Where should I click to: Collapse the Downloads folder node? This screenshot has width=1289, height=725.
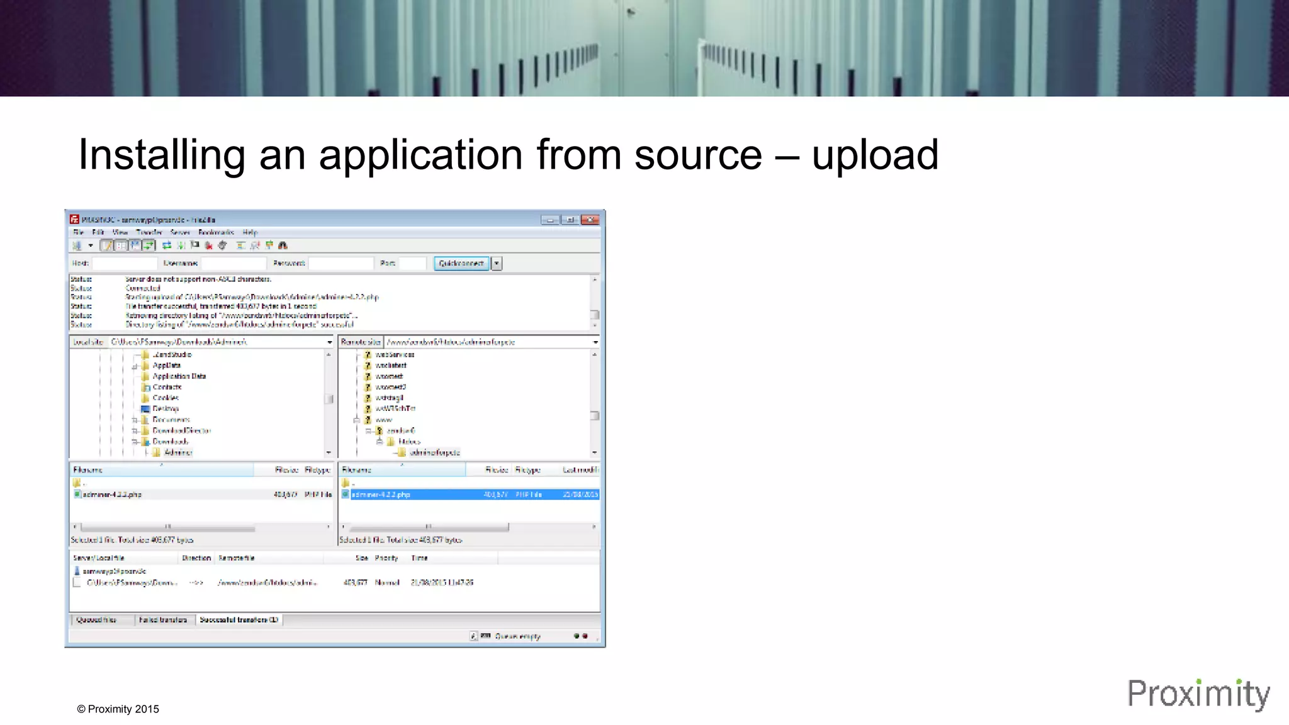pyautogui.click(x=135, y=442)
